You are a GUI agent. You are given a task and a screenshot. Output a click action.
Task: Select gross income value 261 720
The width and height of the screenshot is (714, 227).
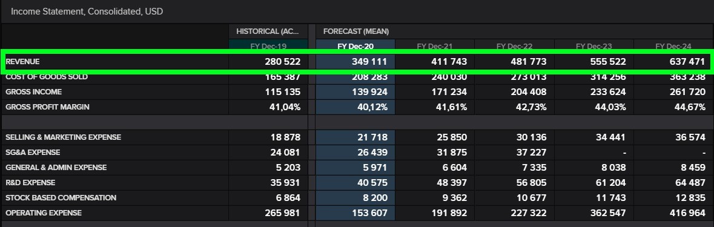pyautogui.click(x=687, y=92)
